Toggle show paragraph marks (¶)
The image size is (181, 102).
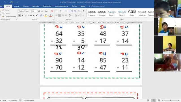[84, 11]
